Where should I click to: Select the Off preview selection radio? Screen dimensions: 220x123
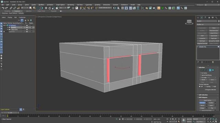tap(200, 86)
